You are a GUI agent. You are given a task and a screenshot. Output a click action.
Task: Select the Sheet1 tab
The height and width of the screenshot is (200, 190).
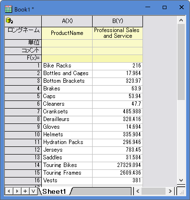click(54, 191)
